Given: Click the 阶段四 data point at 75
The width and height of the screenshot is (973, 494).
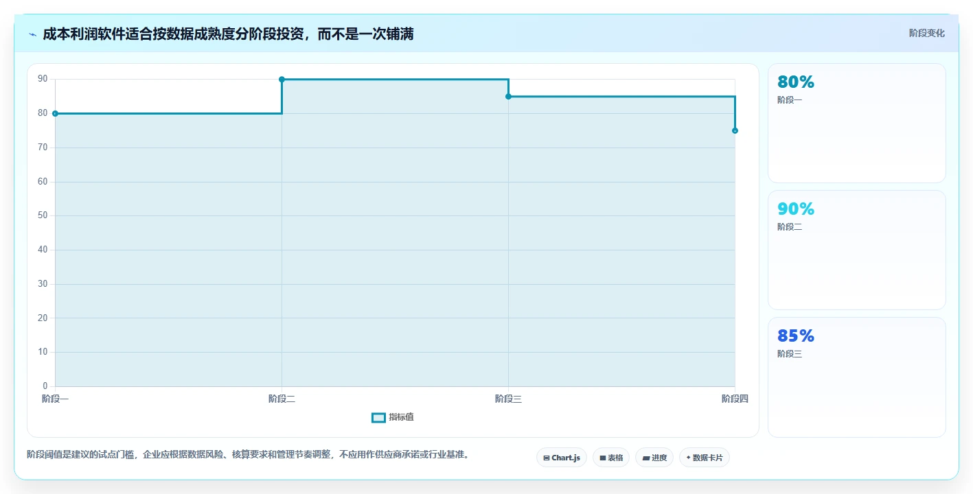Looking at the screenshot, I should pos(735,130).
